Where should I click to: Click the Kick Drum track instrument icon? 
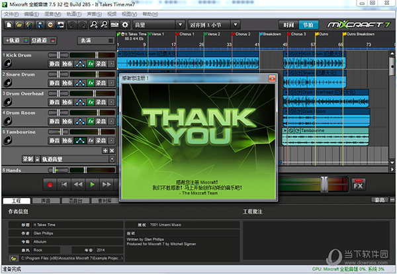pyautogui.click(x=7, y=63)
